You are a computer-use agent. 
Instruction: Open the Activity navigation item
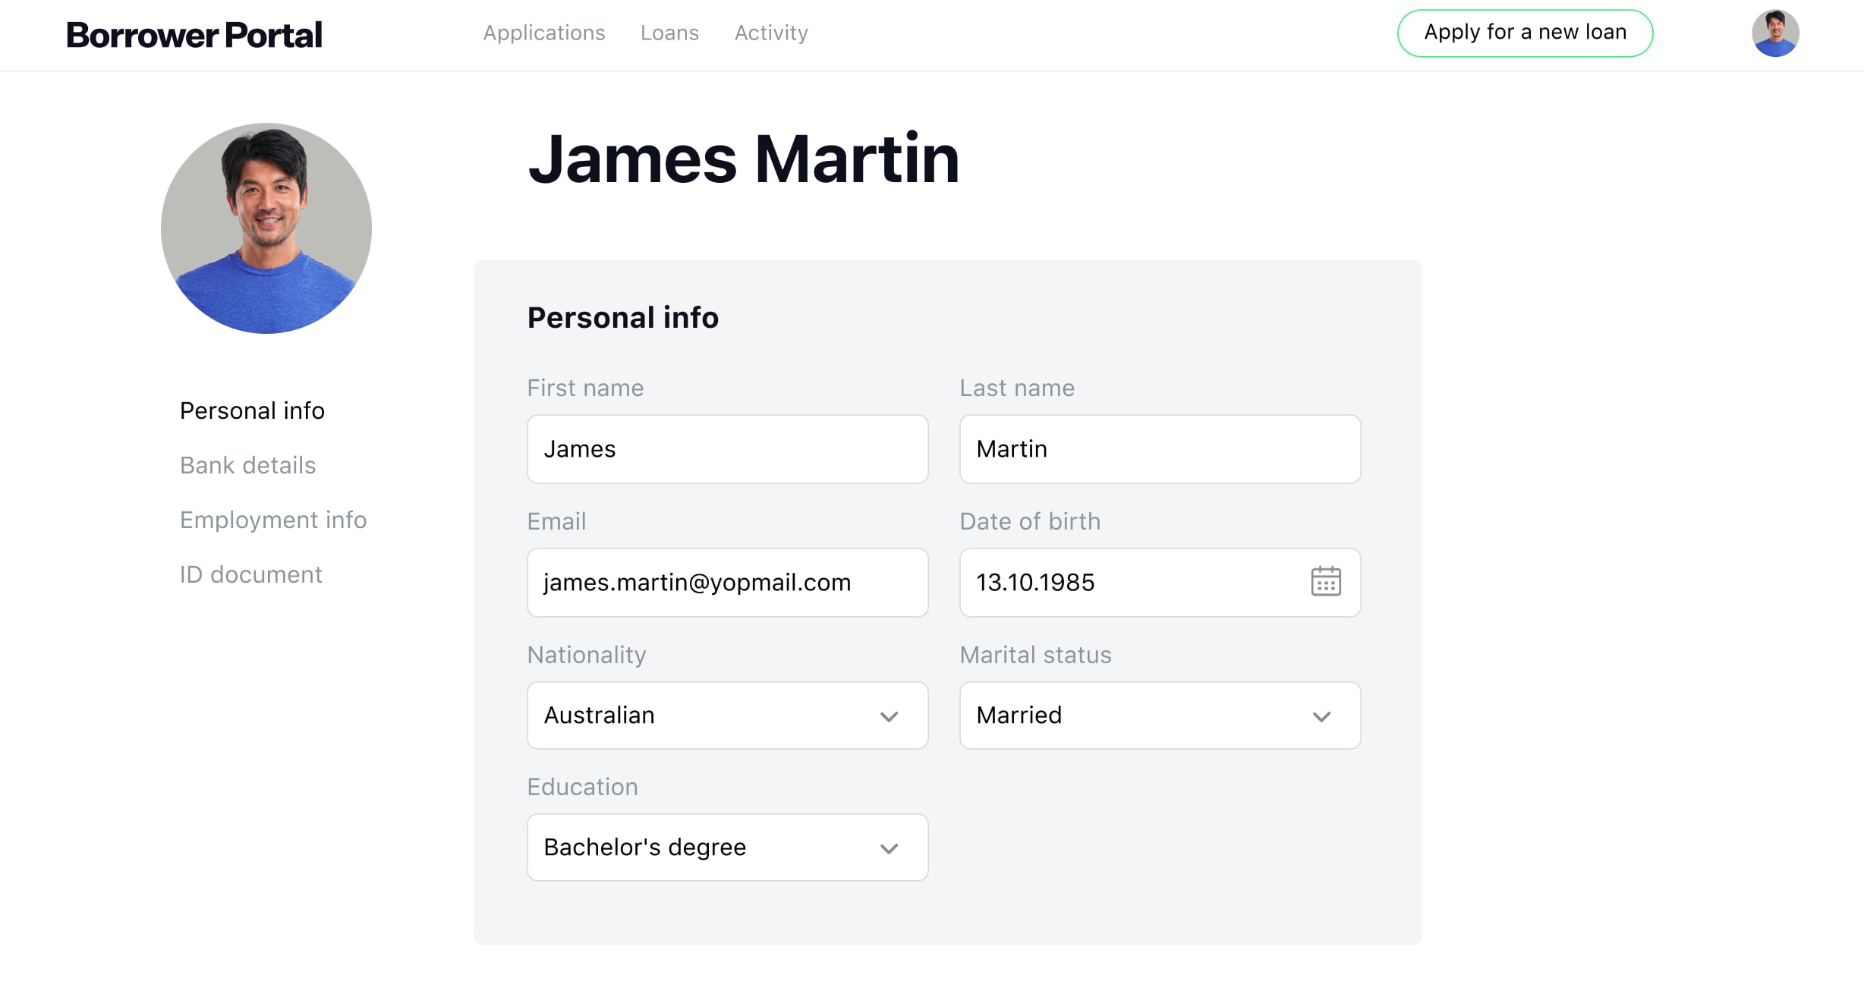coord(771,33)
